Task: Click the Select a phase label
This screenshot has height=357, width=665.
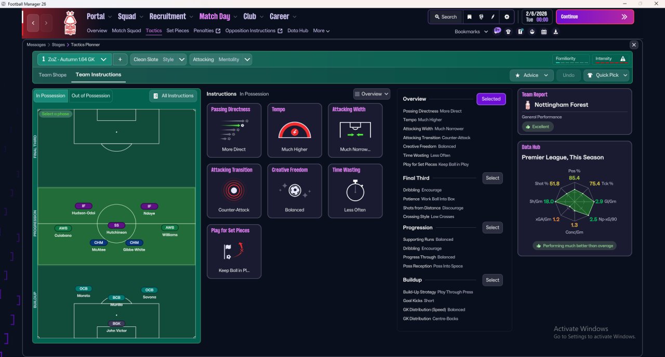Action: 55,114
